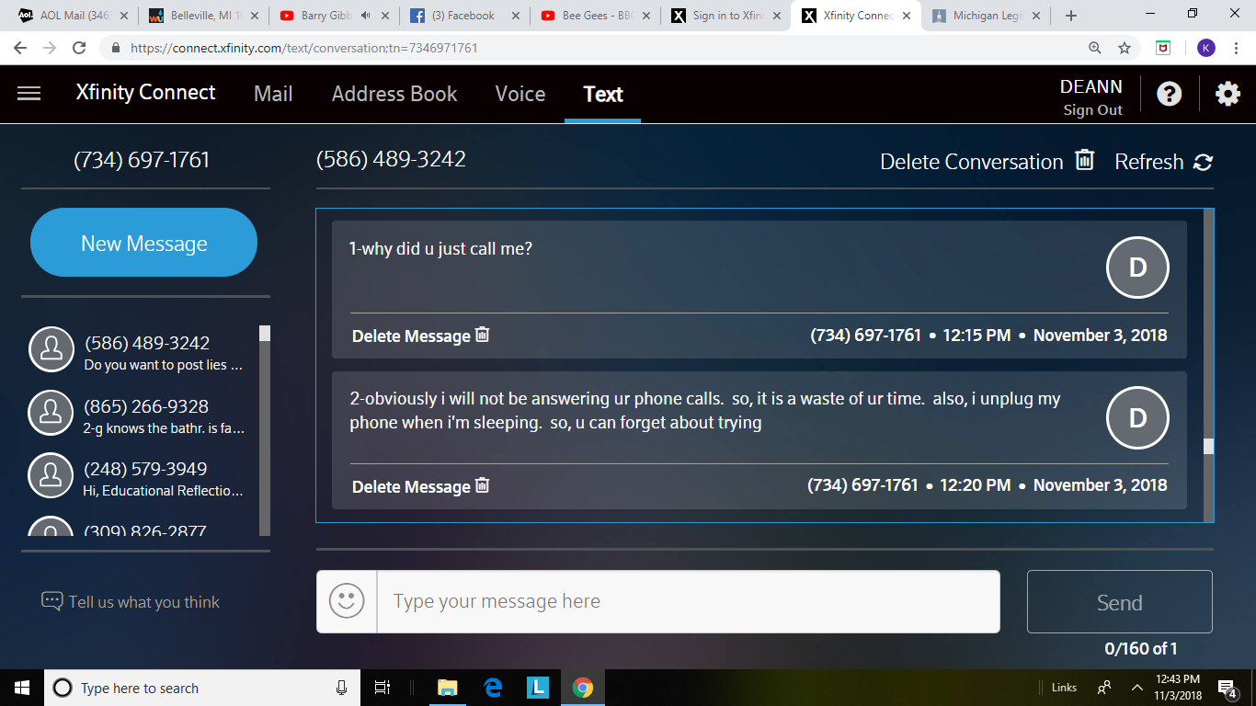Open Windows notification center

[x=1227, y=688]
